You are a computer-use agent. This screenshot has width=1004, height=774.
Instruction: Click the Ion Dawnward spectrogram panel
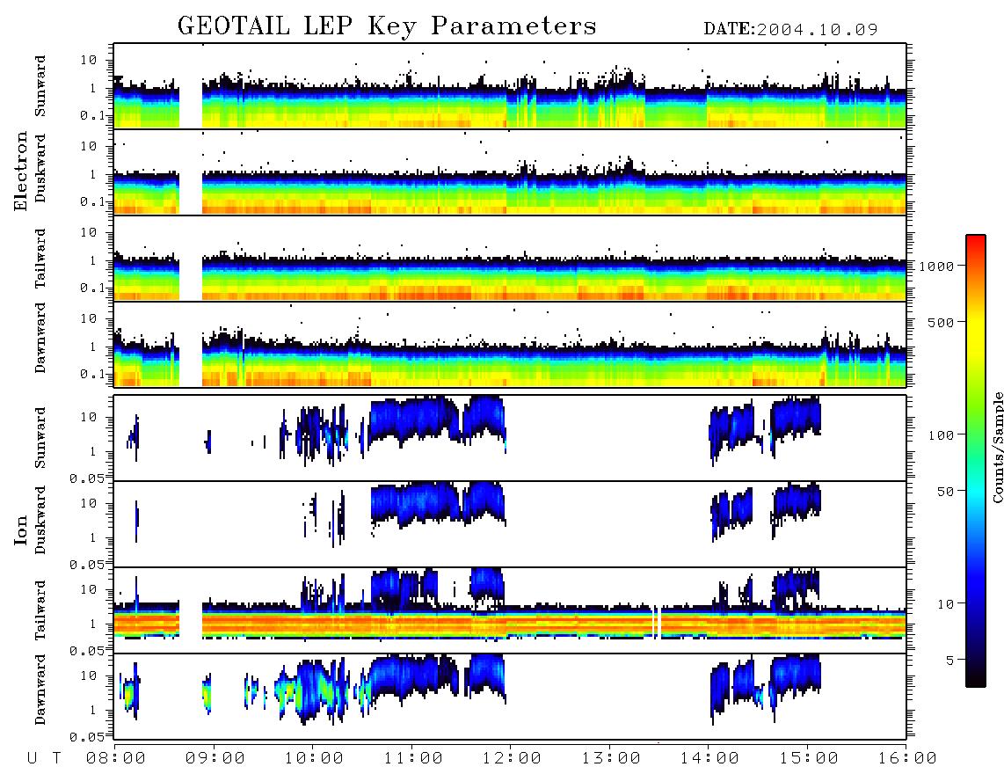click(x=510, y=697)
